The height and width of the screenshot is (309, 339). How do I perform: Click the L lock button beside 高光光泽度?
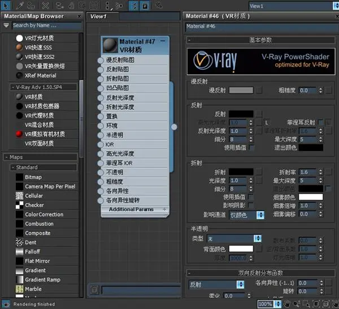tap(267, 123)
